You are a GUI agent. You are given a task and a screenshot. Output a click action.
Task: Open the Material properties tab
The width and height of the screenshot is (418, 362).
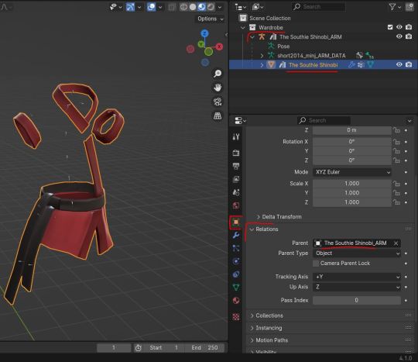coord(236,301)
